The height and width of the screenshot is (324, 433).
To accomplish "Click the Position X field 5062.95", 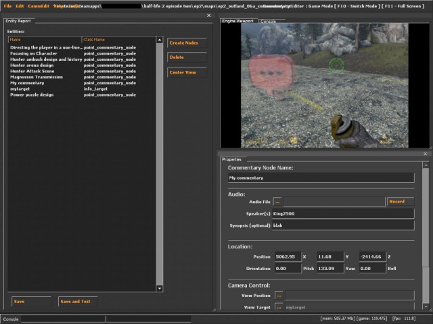I will tap(288, 256).
